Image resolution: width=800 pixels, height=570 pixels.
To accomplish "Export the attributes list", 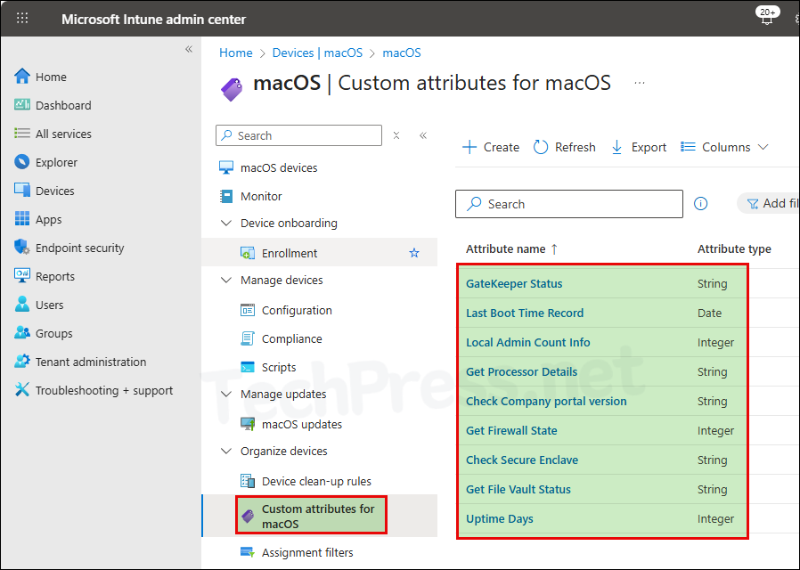I will tap(639, 147).
